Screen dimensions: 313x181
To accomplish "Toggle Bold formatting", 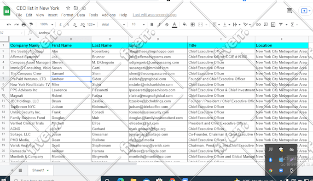I will click(x=152, y=24).
